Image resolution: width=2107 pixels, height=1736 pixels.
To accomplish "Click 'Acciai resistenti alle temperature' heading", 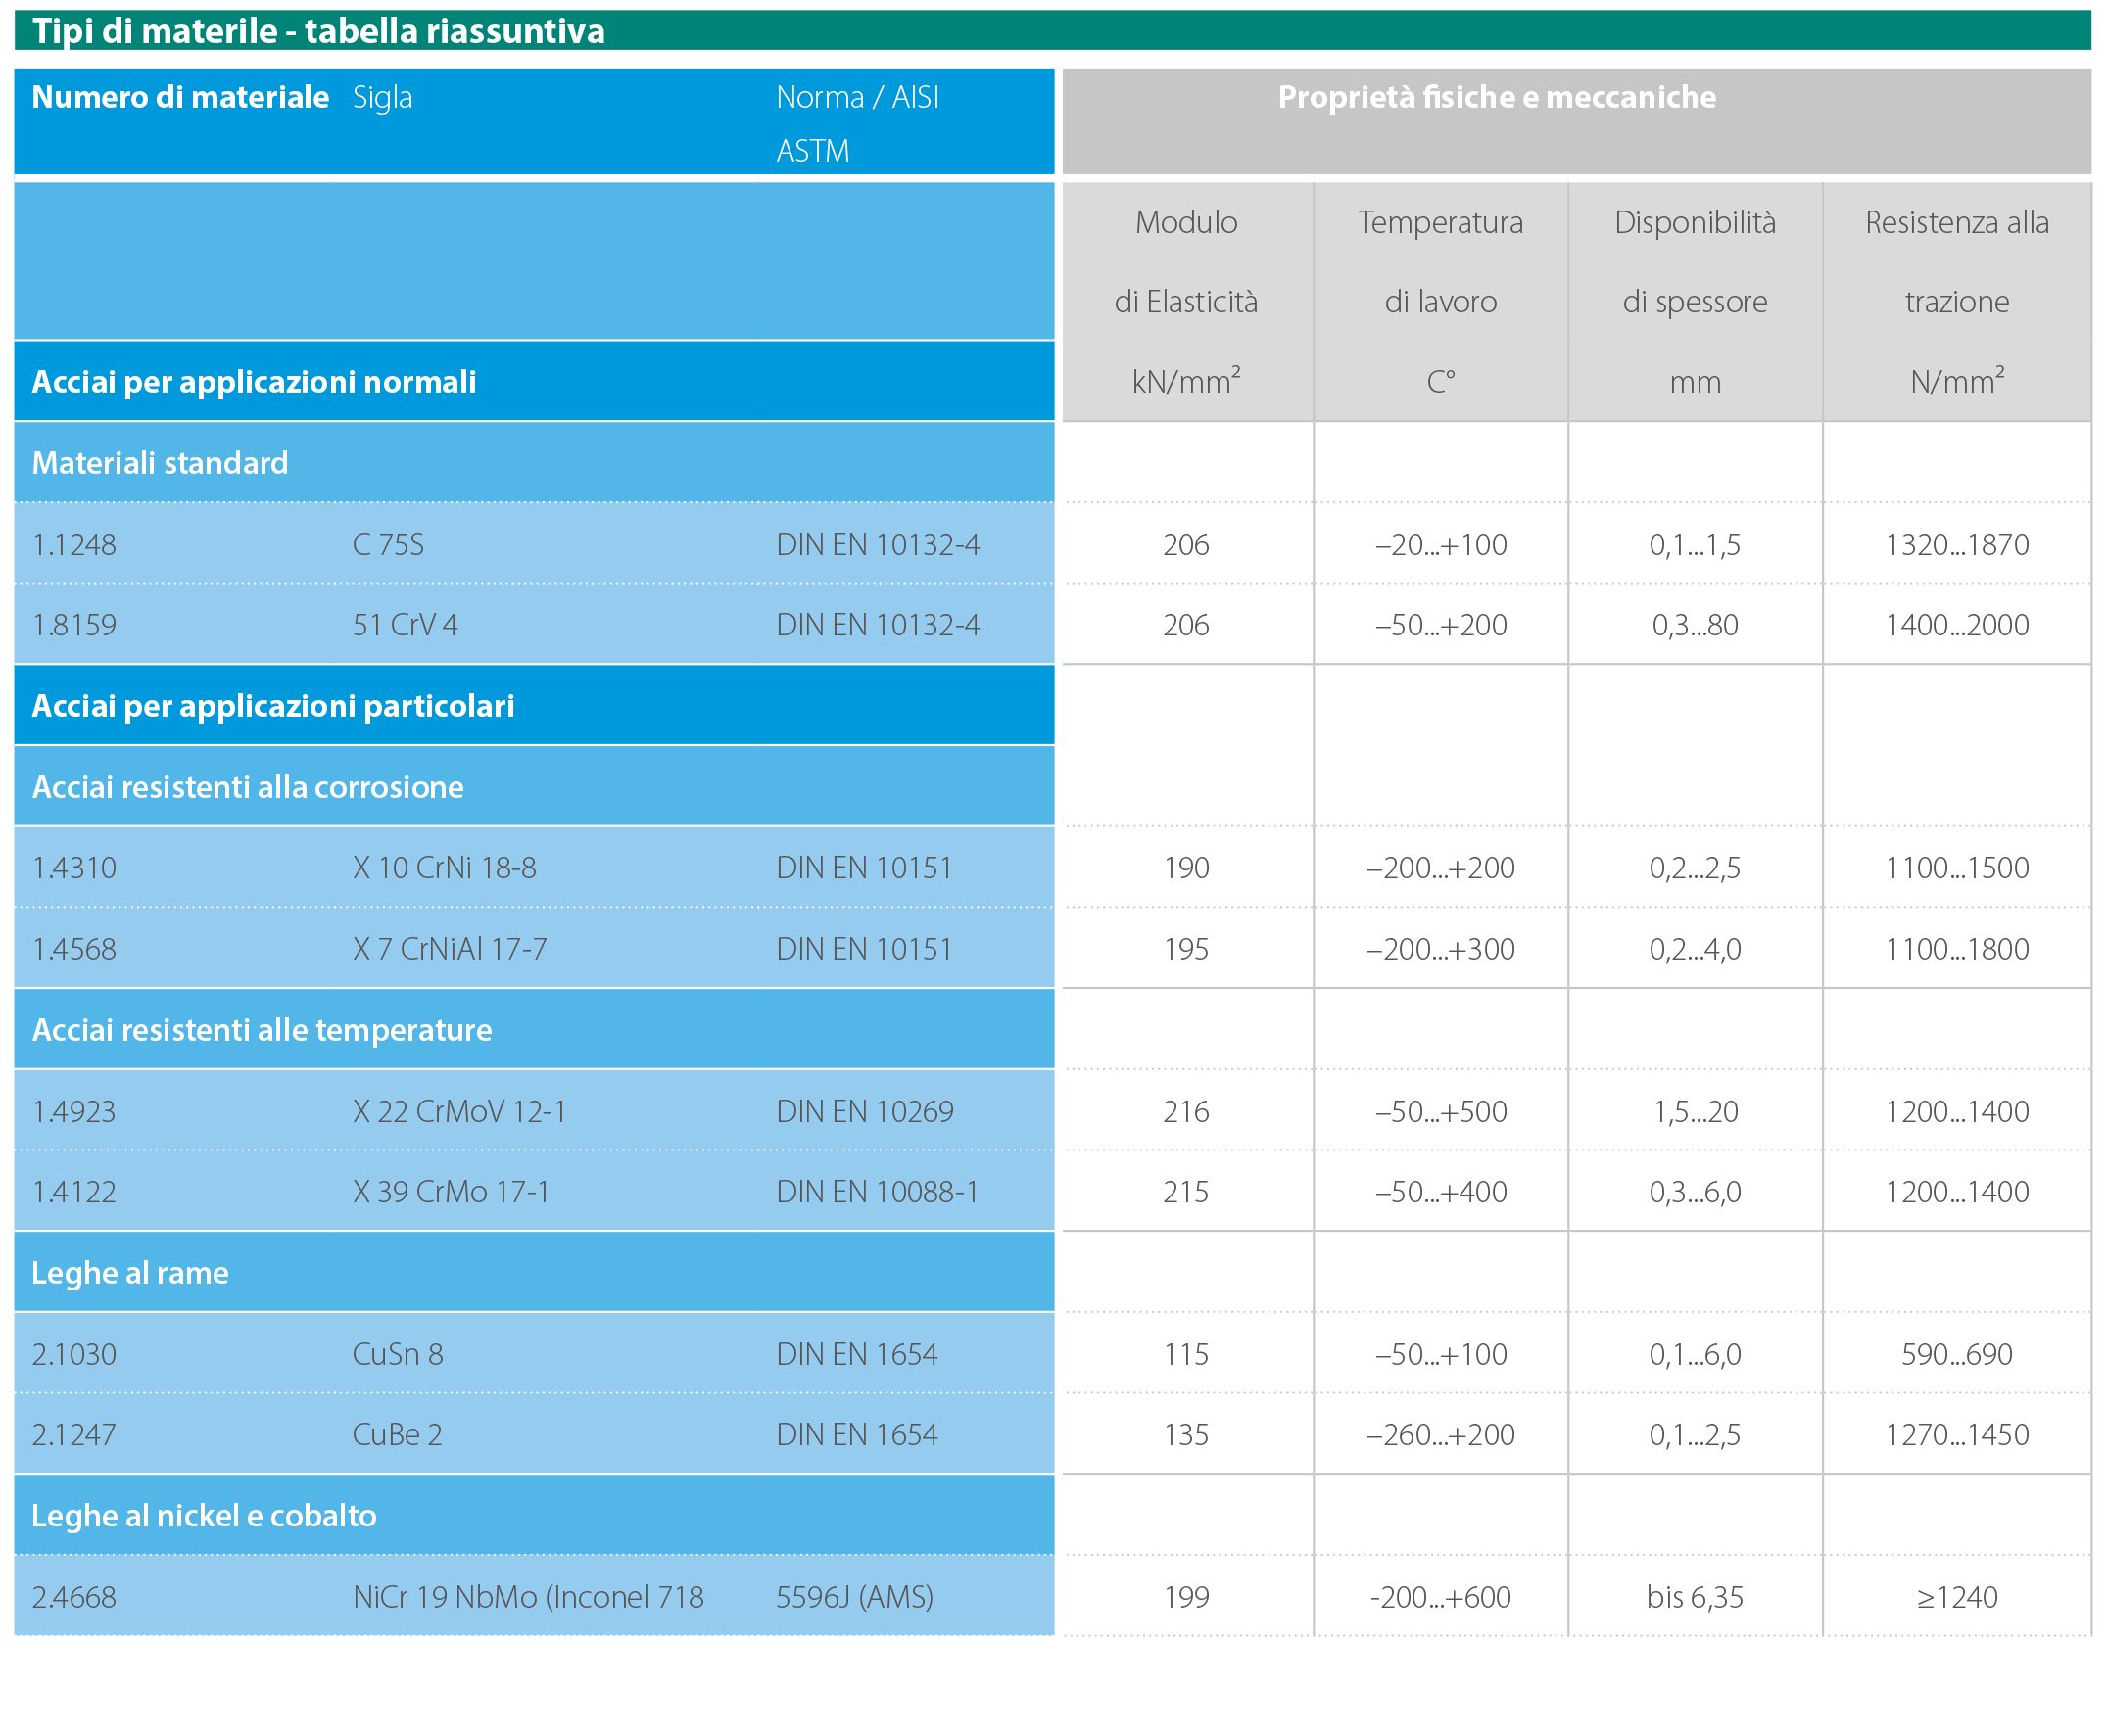I will click(262, 1030).
